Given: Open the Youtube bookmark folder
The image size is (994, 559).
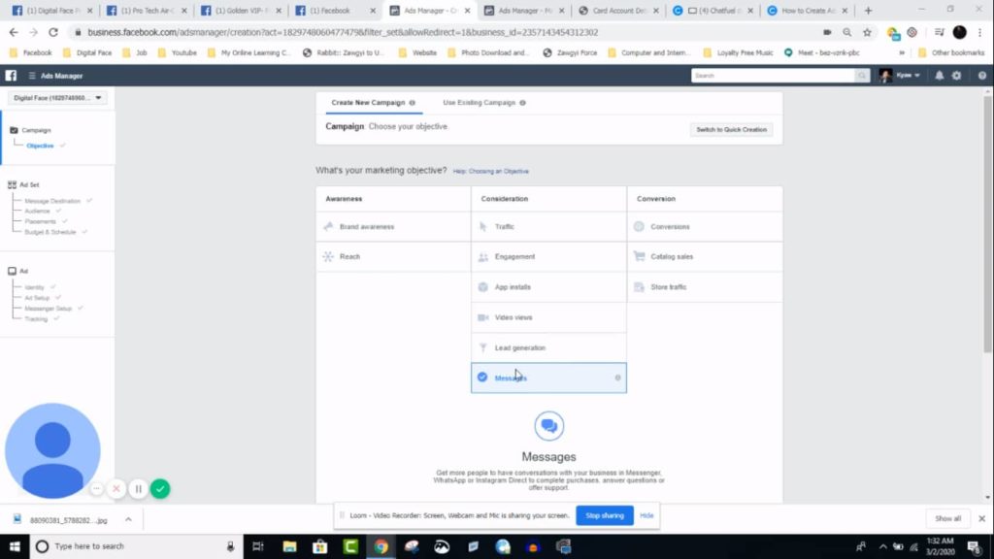Looking at the screenshot, I should point(177,52).
